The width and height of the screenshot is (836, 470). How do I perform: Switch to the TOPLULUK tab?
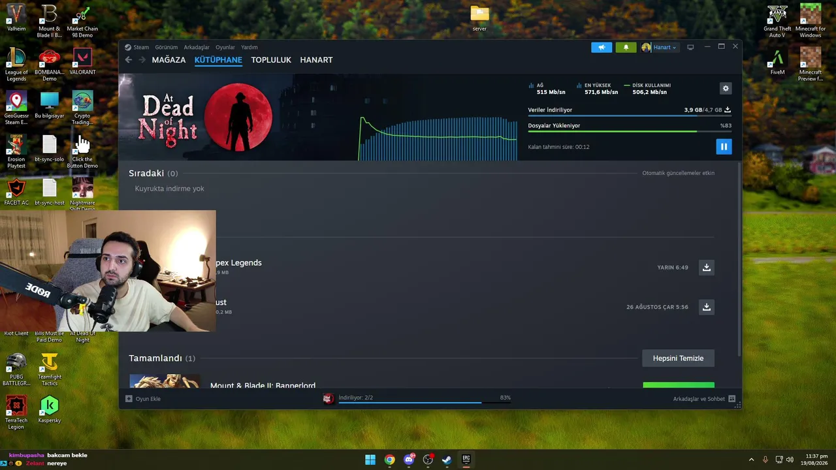pyautogui.click(x=271, y=60)
